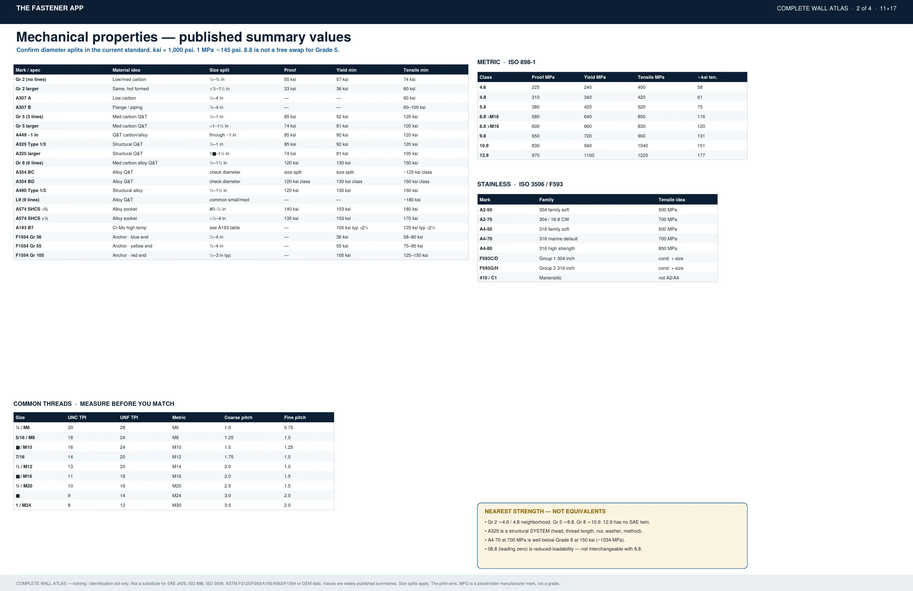Viewport: 913px width, 591px height.
Task: Click the 1220 tensile MPa value
Action: tap(643, 155)
